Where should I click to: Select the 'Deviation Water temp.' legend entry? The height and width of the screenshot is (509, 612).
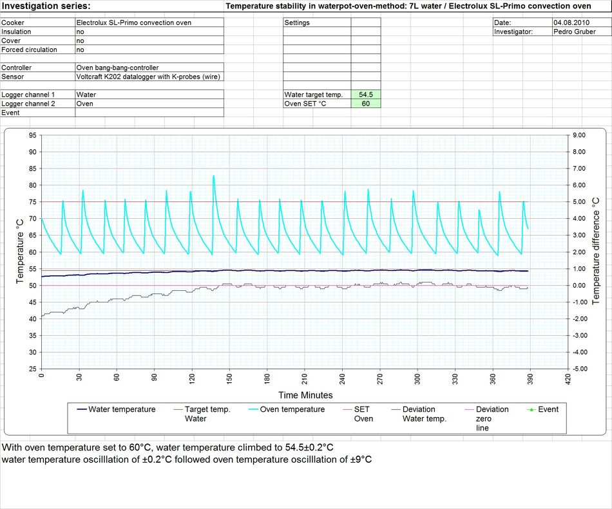click(419, 414)
